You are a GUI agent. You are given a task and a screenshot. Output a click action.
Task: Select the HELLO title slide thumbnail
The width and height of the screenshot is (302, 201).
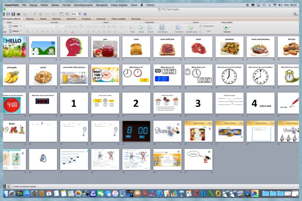click(15, 47)
